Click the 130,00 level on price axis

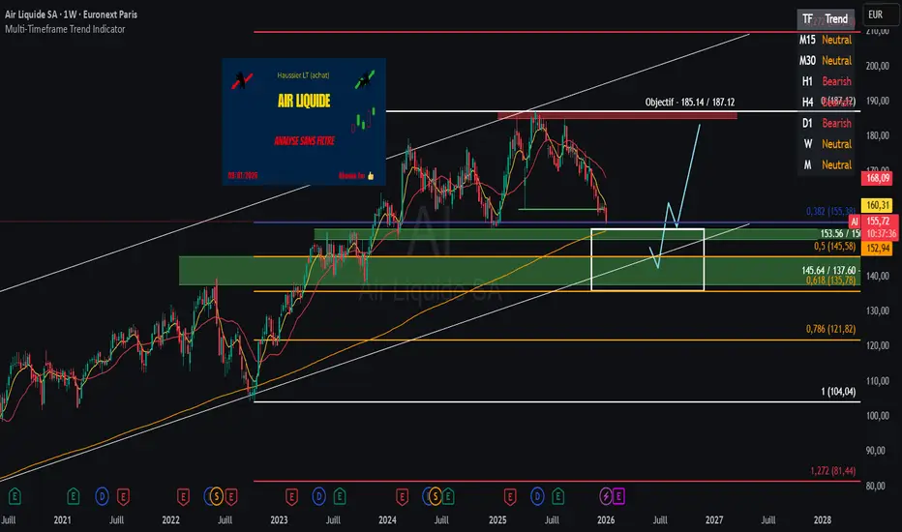(878, 310)
